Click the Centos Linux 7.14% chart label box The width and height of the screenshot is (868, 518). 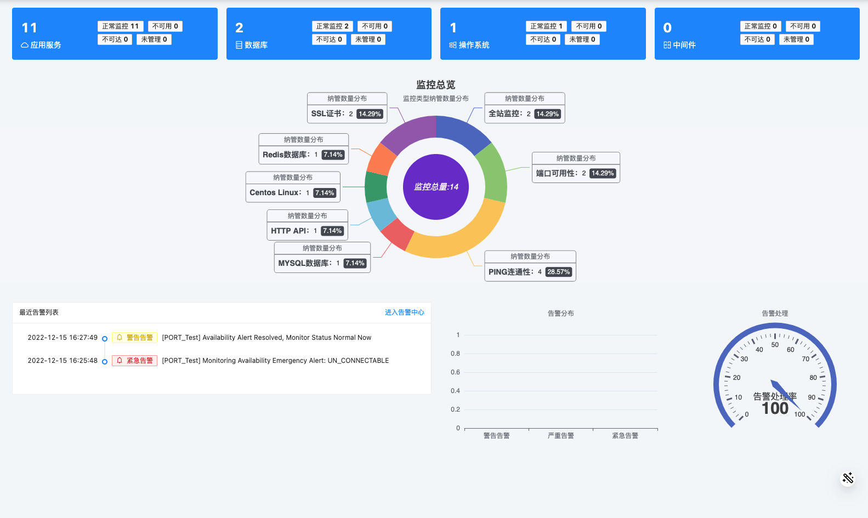[x=293, y=187]
